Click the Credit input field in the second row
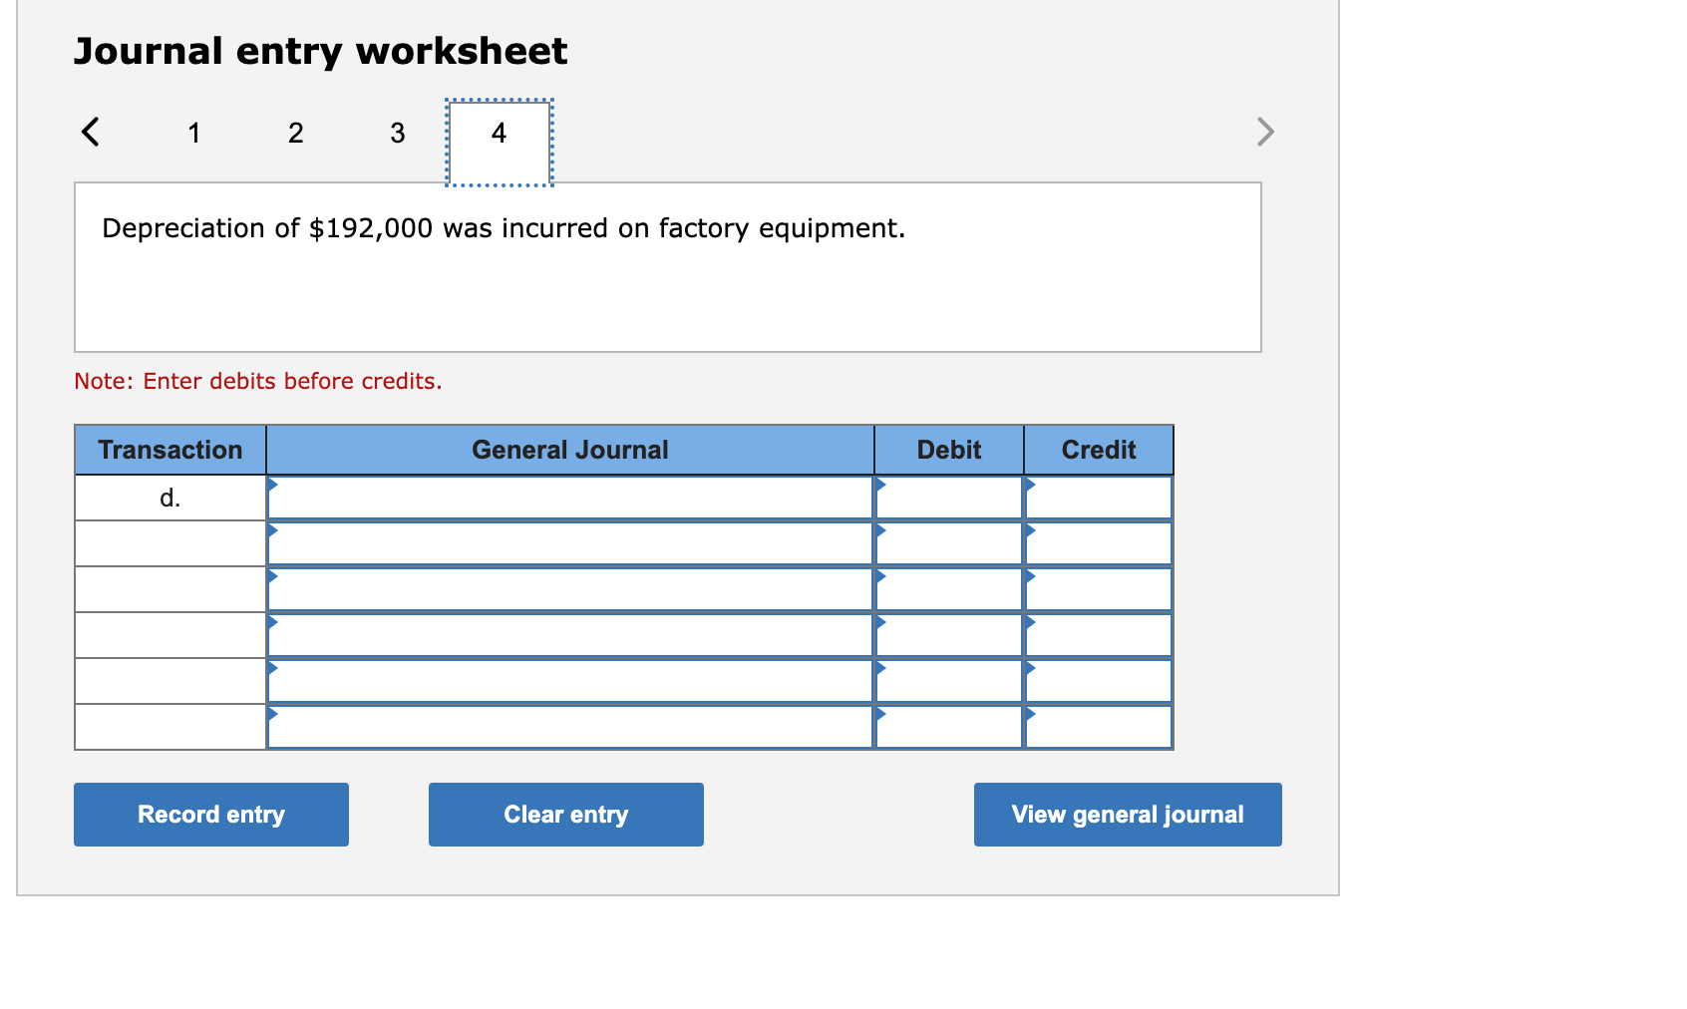 1097,543
